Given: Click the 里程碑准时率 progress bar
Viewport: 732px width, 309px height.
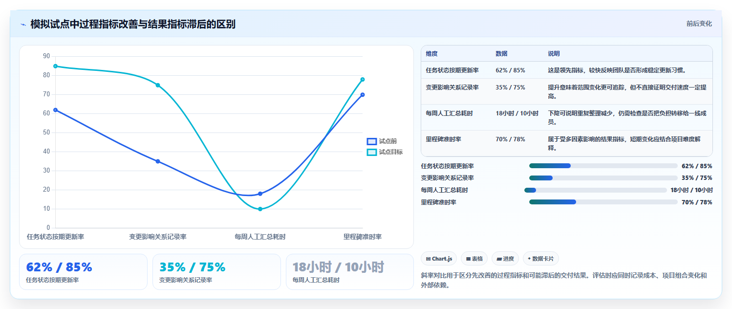Looking at the screenshot, I should click(603, 202).
